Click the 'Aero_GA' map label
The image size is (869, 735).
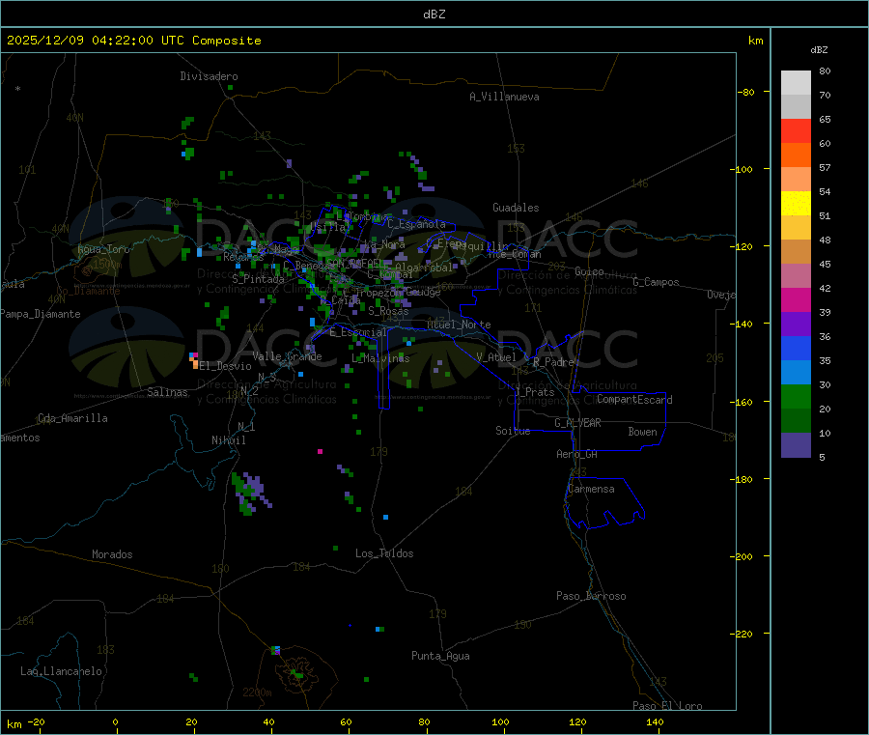(577, 454)
